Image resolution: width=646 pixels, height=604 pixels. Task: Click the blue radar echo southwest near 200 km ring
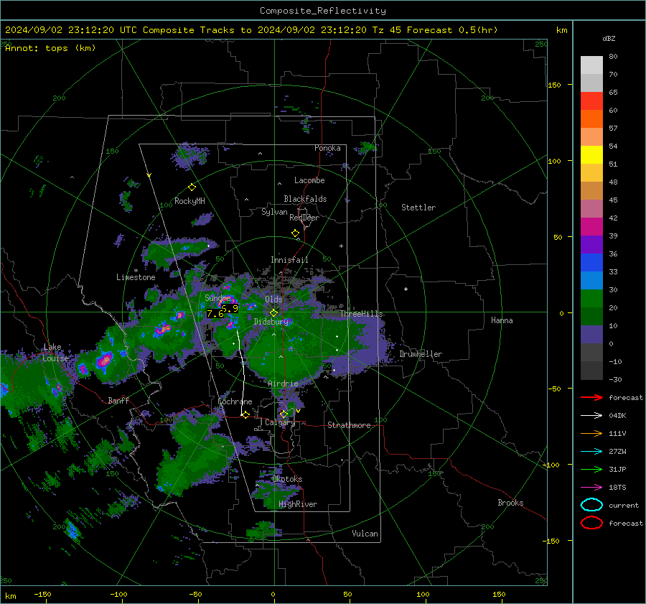[72, 531]
